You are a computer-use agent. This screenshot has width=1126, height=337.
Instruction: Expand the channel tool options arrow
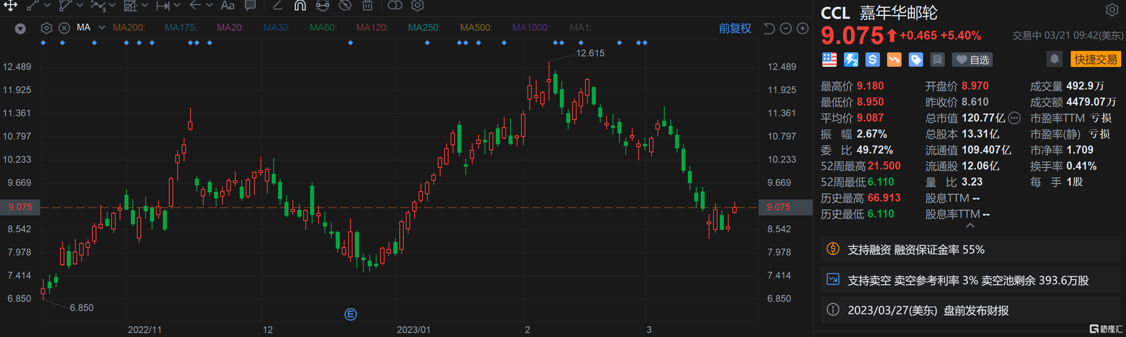pos(80,5)
